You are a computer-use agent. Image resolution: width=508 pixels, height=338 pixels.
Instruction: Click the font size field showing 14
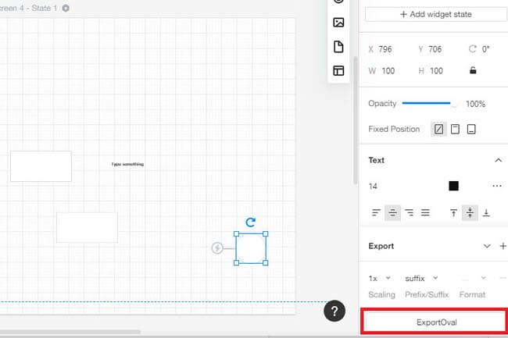(373, 187)
